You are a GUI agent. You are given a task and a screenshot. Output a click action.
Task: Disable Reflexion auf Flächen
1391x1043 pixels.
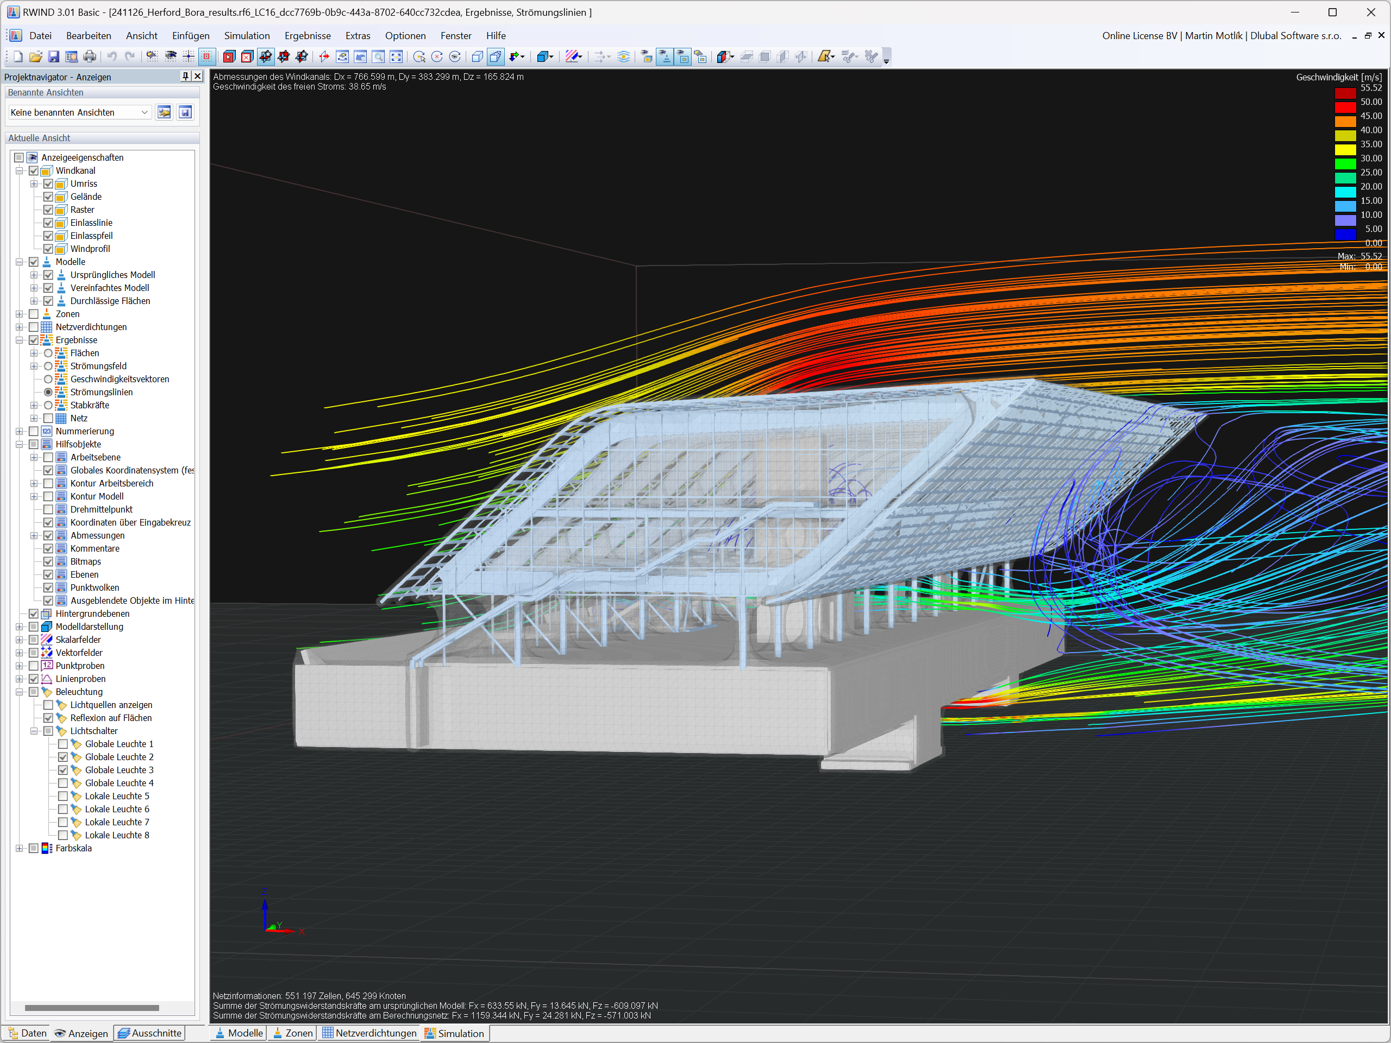[48, 718]
